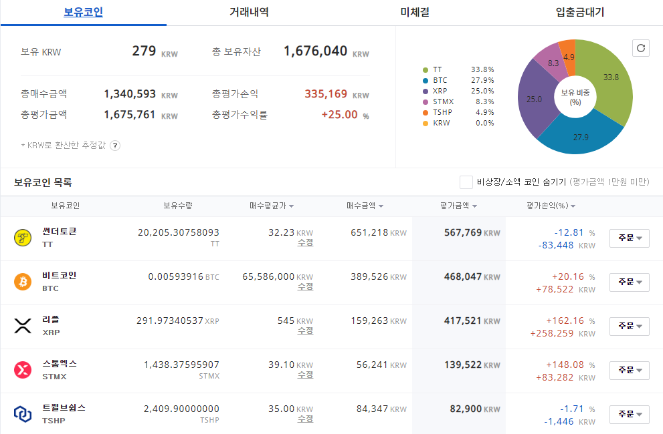Open the 미체결 tab
Image resolution: width=663 pixels, height=434 pixels.
click(415, 12)
